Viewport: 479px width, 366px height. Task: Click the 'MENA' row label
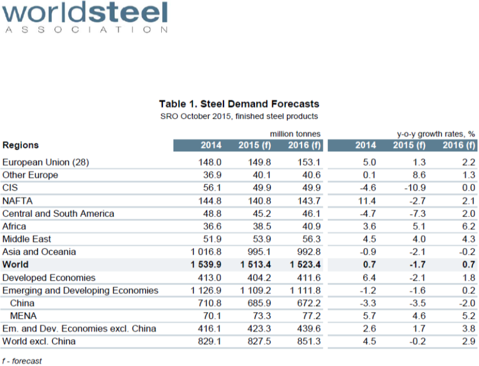point(24,315)
